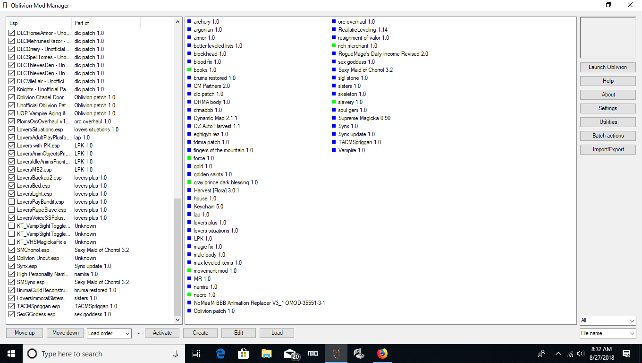Sort by the Esp column header
Viewport: 642px width, 363px height.
tap(39, 23)
